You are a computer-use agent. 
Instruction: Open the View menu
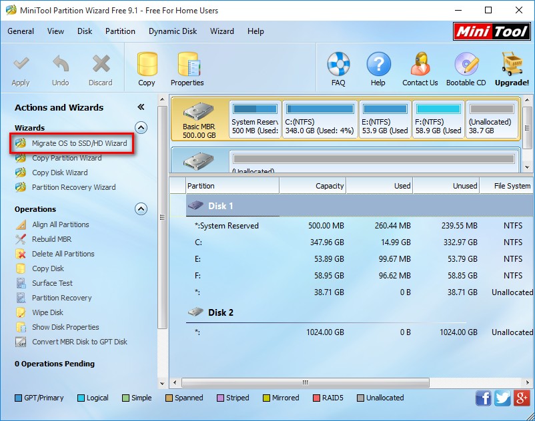pyautogui.click(x=55, y=31)
